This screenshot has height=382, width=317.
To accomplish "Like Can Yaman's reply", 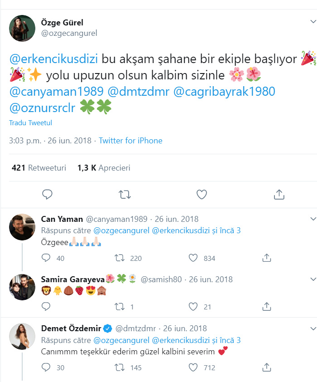I will click(194, 258).
